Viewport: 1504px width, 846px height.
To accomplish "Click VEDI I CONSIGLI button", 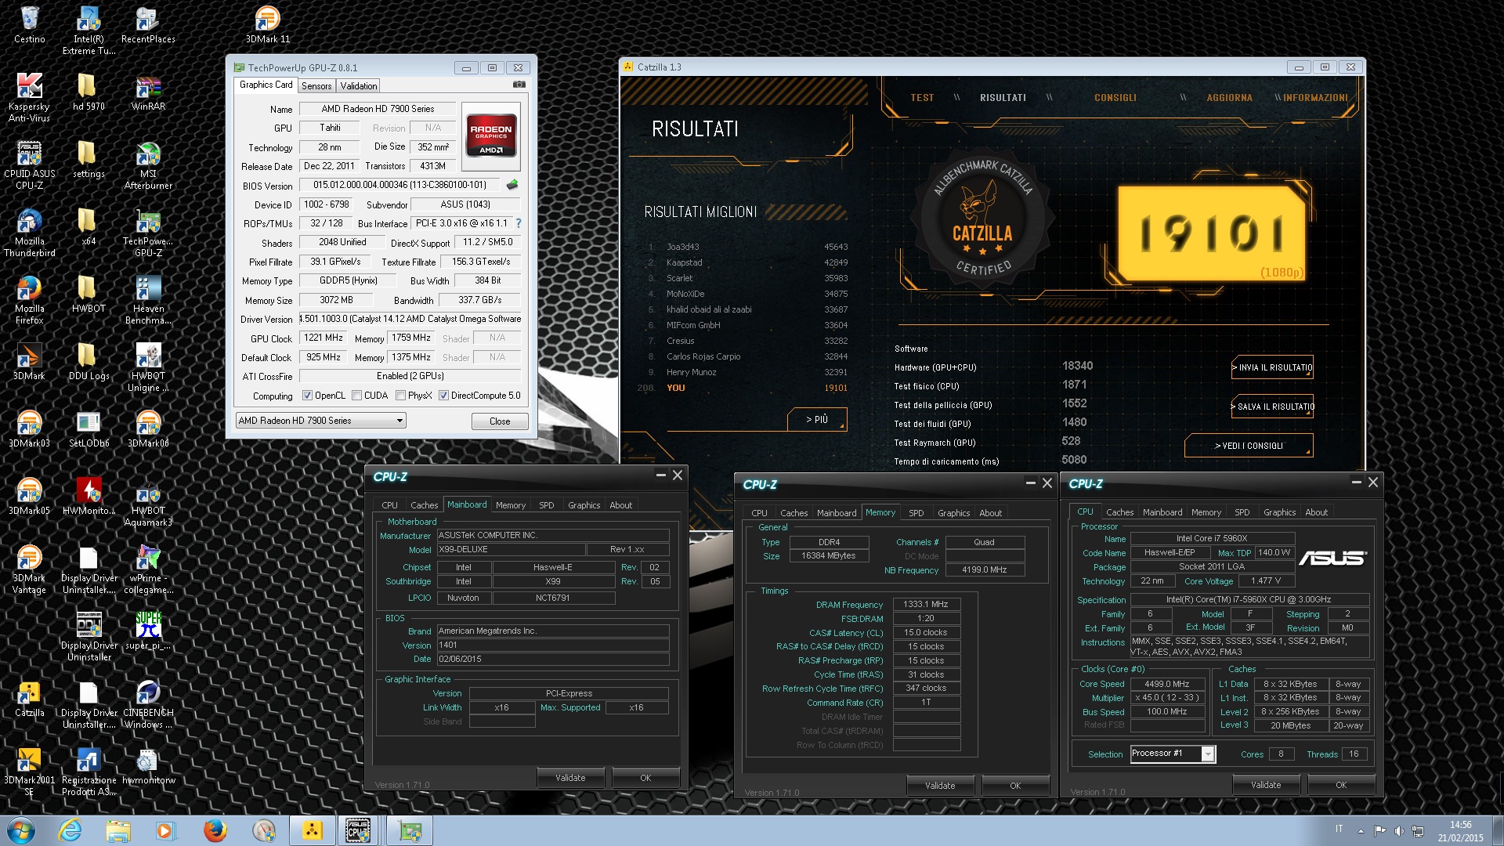I will click(1249, 446).
